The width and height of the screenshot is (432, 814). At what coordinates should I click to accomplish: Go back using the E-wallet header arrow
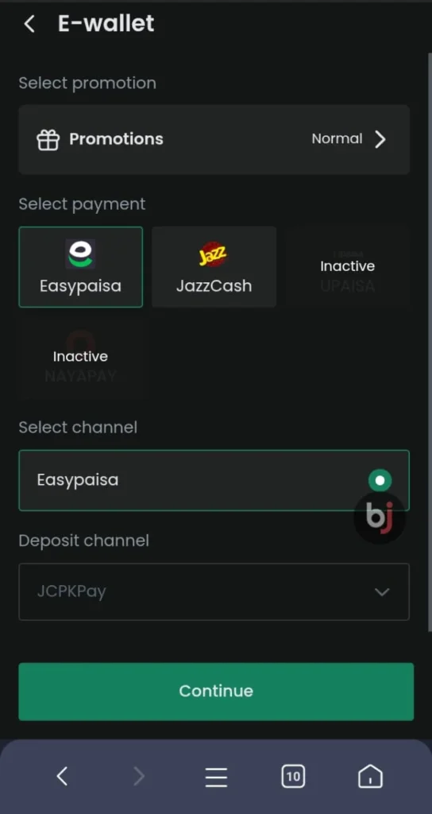(x=29, y=24)
